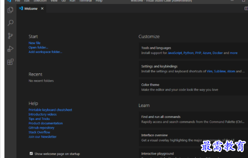The width and height of the screenshot is (248, 158).
Task: Open the Terminal menu
Action: [85, 1]
